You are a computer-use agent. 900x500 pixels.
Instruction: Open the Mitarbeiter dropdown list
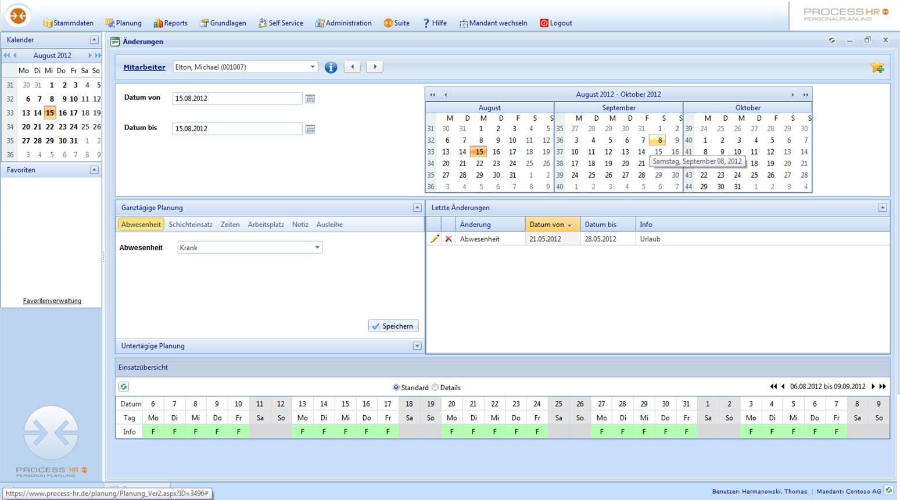(312, 67)
